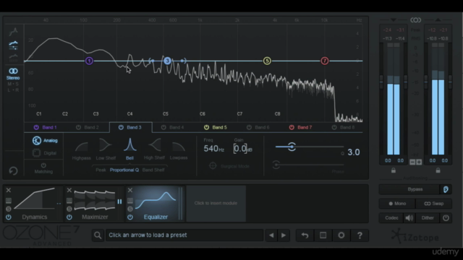This screenshot has width=463, height=260.
Task: Toggle Band 4 power button
Action: [x=163, y=127]
